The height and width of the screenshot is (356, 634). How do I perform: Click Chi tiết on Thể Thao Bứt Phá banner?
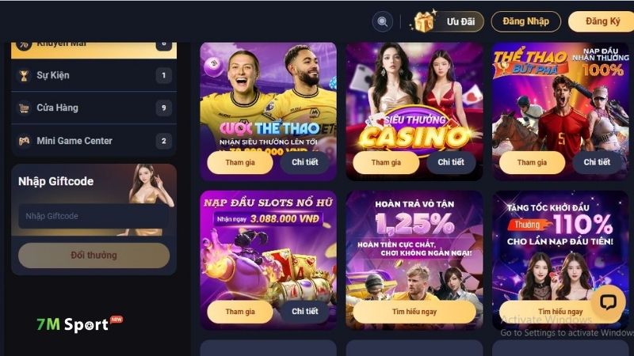point(597,162)
